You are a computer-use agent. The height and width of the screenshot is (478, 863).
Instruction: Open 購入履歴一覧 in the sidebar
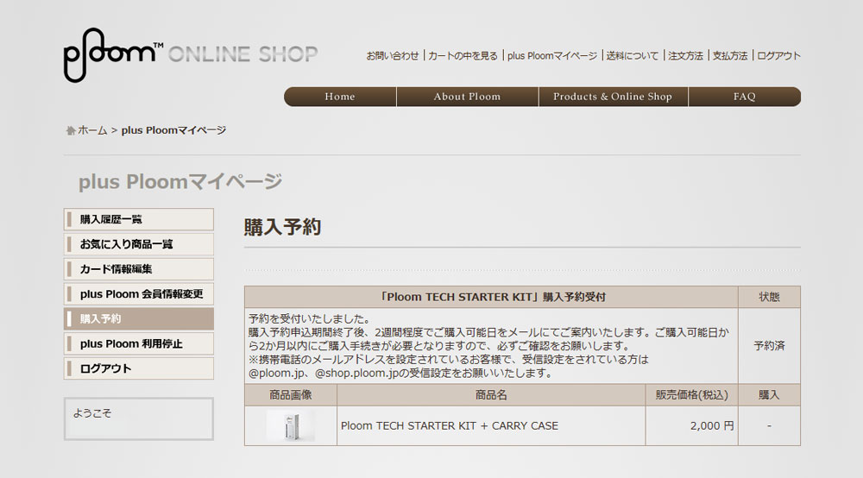[139, 219]
